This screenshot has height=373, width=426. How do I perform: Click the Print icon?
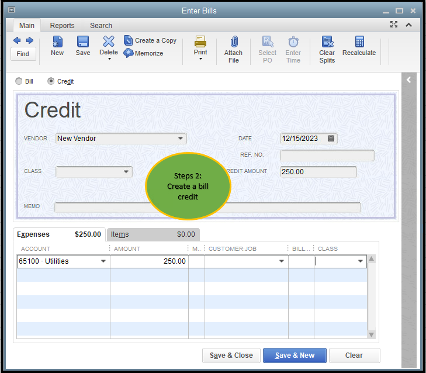(x=200, y=42)
